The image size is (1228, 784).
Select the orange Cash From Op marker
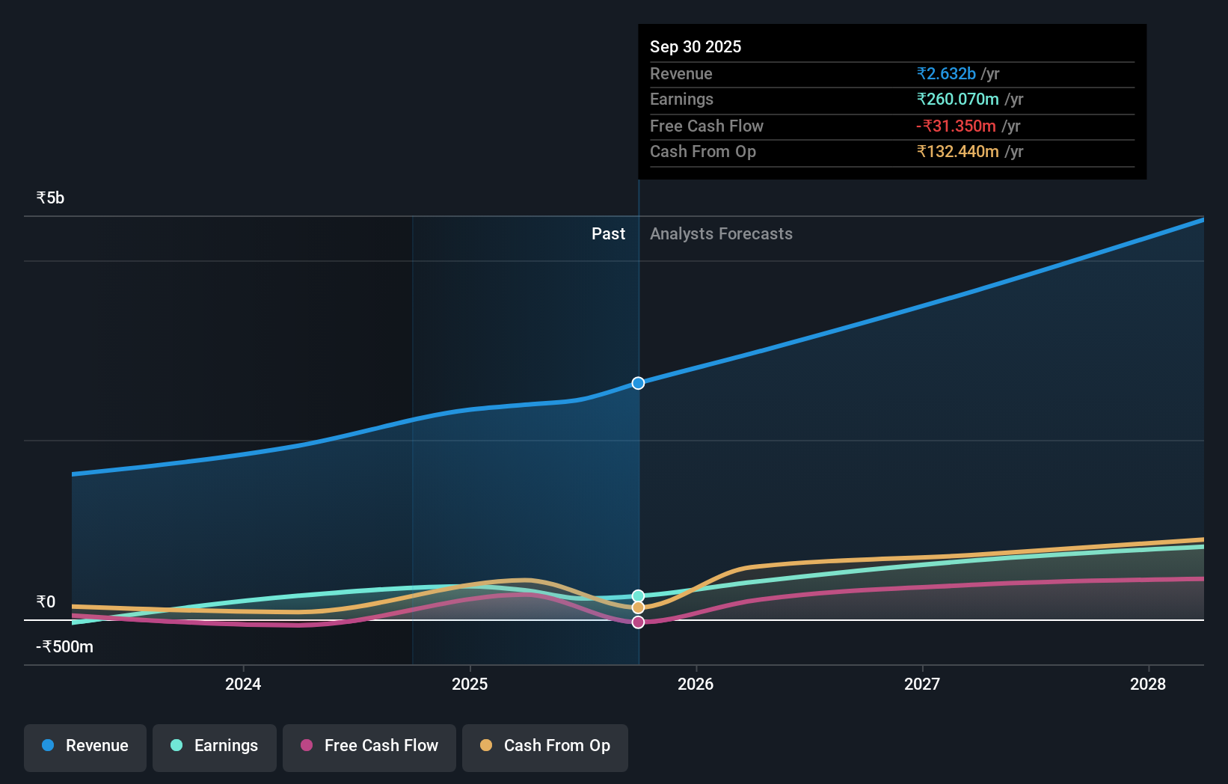tap(638, 607)
